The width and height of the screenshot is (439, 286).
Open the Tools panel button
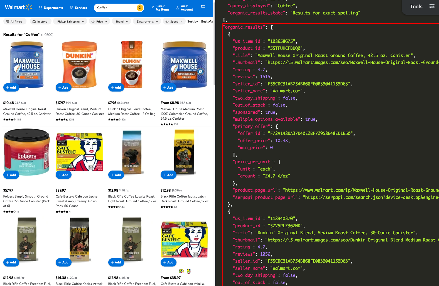(420, 7)
